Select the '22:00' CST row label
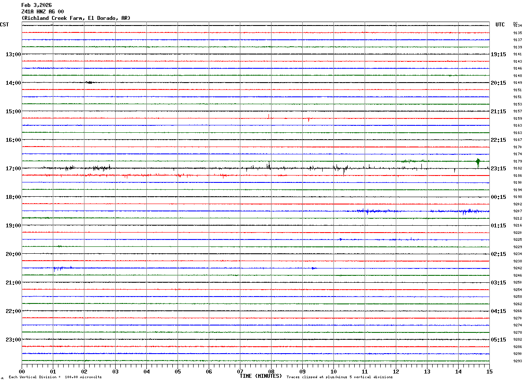Screen dimensions: 524x383 [13, 311]
